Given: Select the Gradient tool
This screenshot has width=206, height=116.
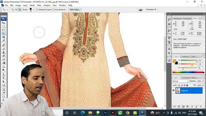Looking at the screenshot, I should (4, 63).
